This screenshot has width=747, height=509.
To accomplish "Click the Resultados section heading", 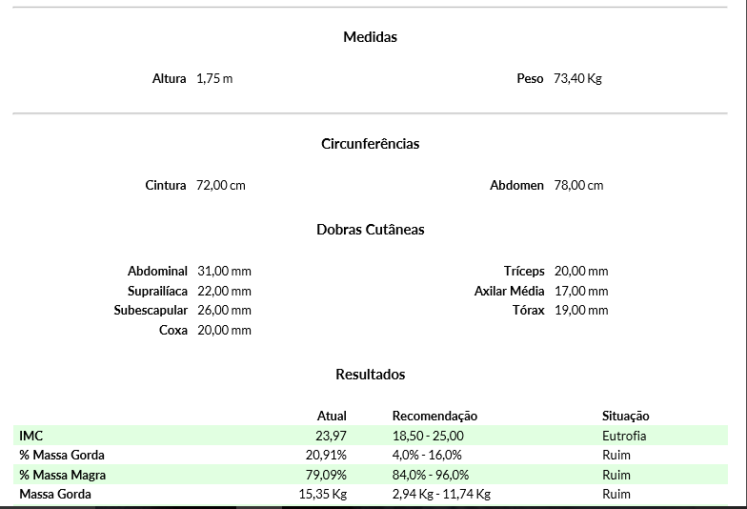I will [370, 375].
